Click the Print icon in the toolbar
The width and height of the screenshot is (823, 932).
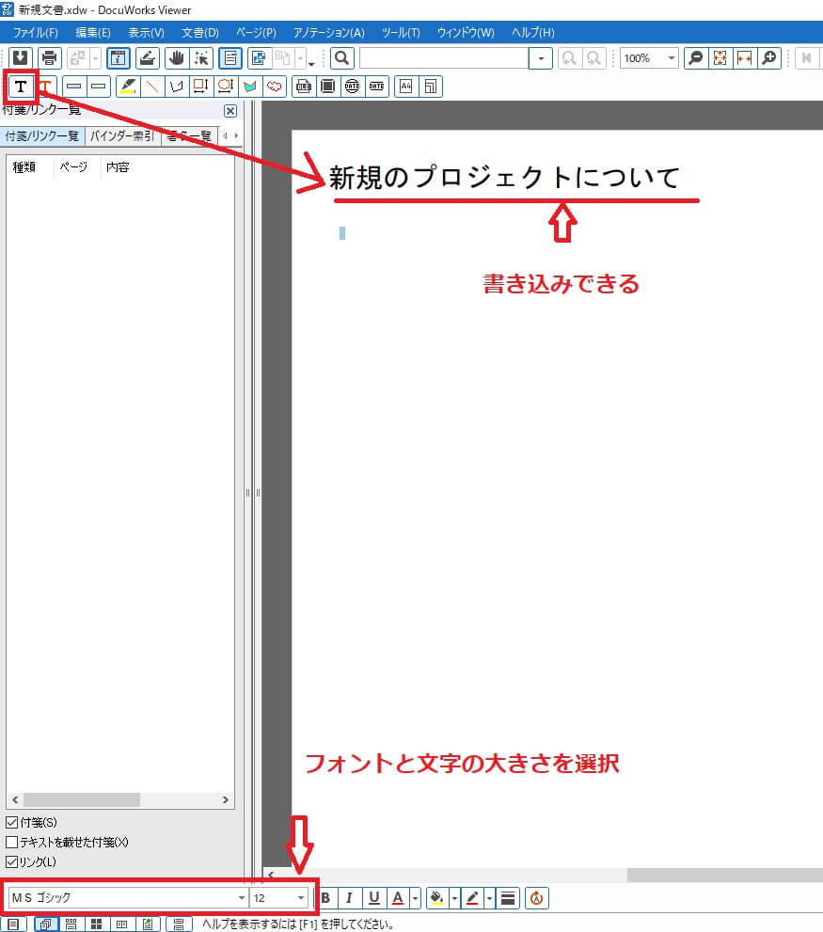[50, 58]
